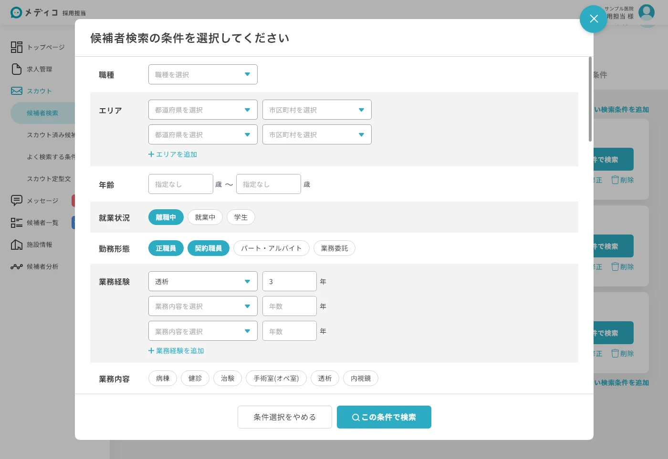The image size is (668, 459).
Task: Open second 都道府県を選択 dropdown
Action: [x=203, y=134]
